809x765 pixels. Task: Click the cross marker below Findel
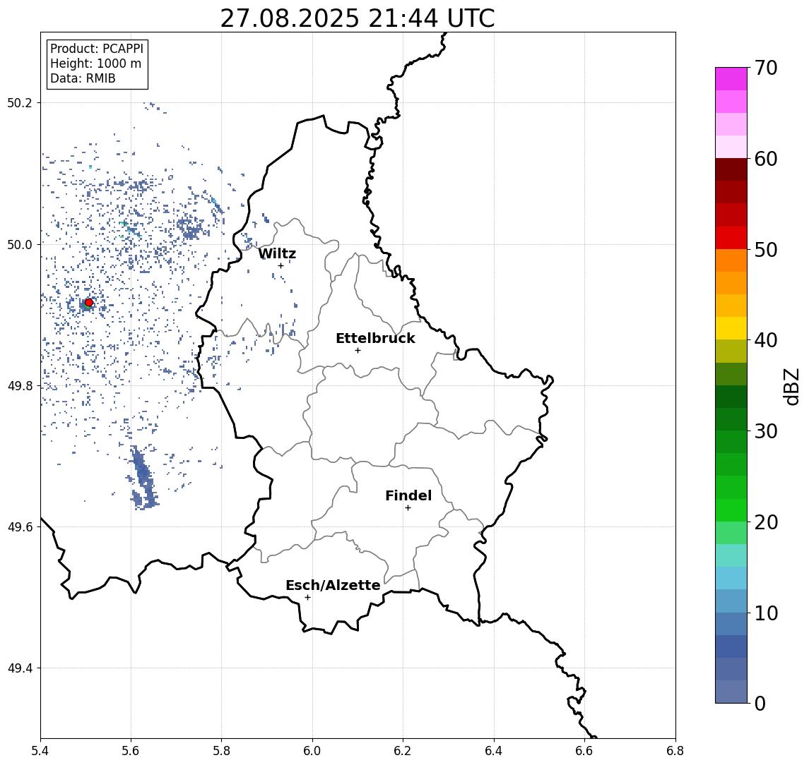(408, 508)
